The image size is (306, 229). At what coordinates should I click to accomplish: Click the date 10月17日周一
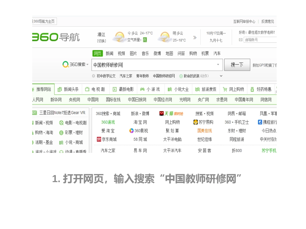(216, 33)
